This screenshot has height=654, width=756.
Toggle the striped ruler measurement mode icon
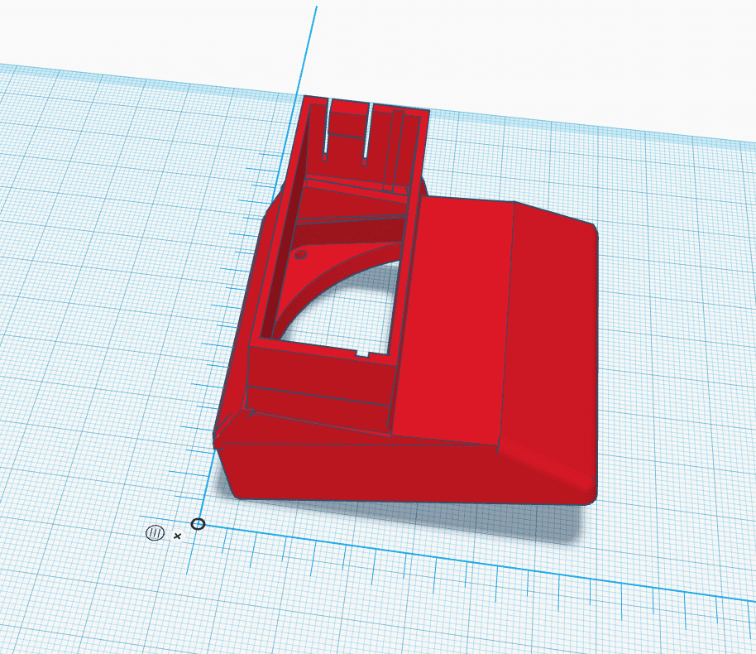(x=155, y=533)
